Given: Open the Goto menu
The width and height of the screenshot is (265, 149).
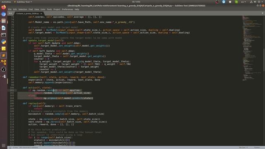Looking at the screenshot, I should point(43,10).
